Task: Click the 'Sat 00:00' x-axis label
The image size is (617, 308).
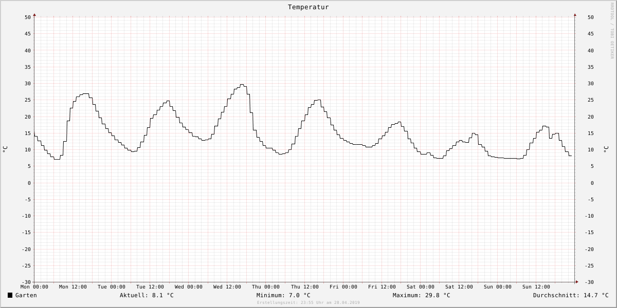Action: pos(421,287)
